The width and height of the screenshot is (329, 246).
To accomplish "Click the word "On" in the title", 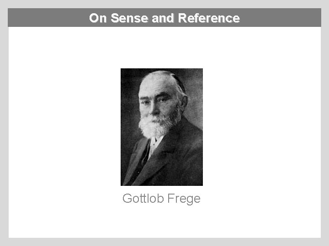I will (x=98, y=18).
